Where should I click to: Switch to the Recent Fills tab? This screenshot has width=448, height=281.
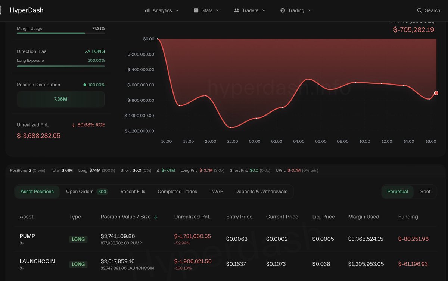coord(133,192)
